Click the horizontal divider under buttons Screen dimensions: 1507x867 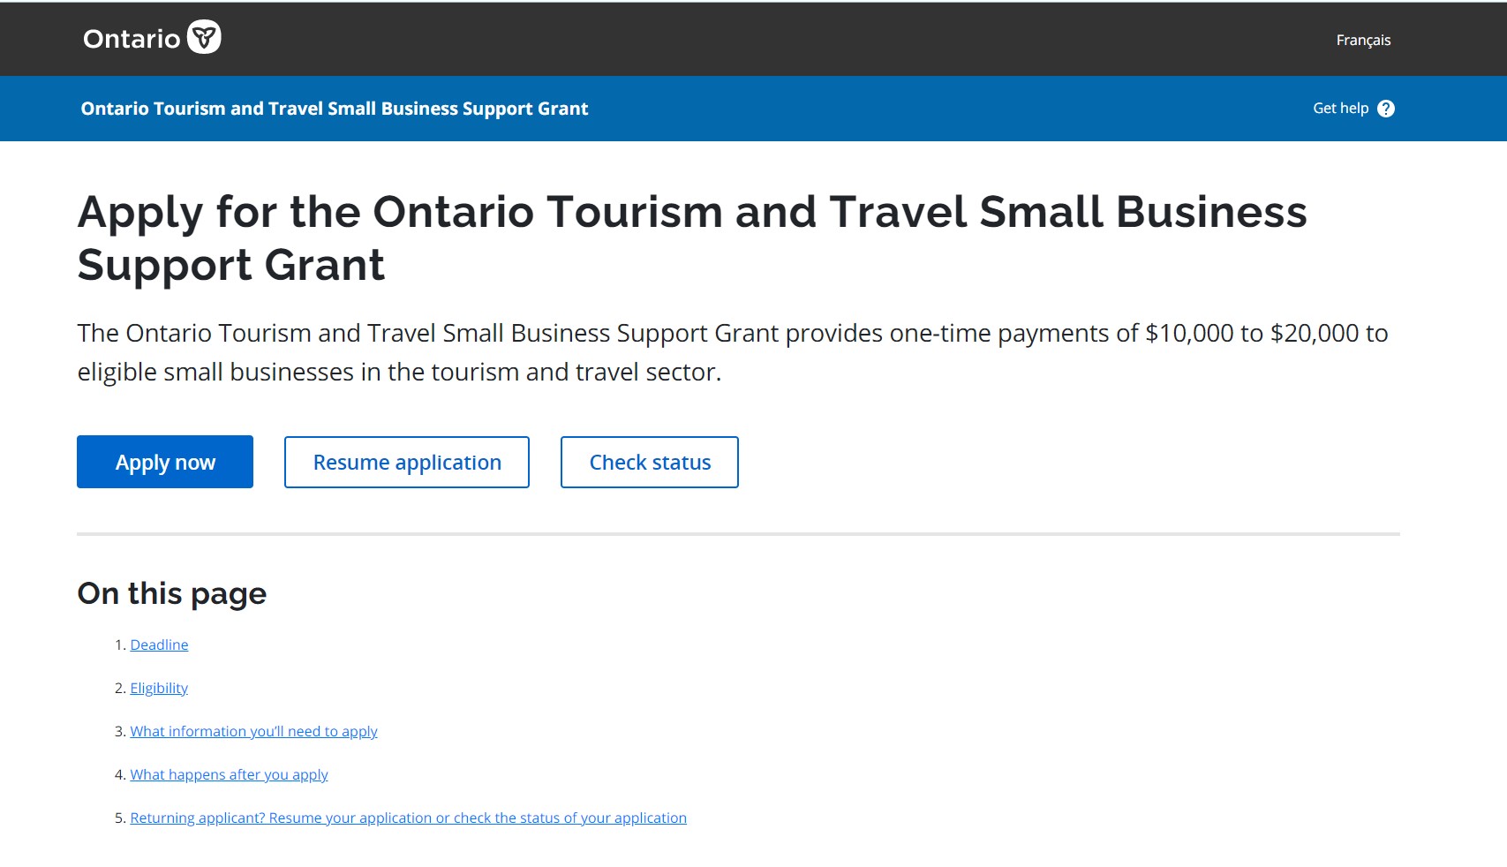click(x=738, y=534)
